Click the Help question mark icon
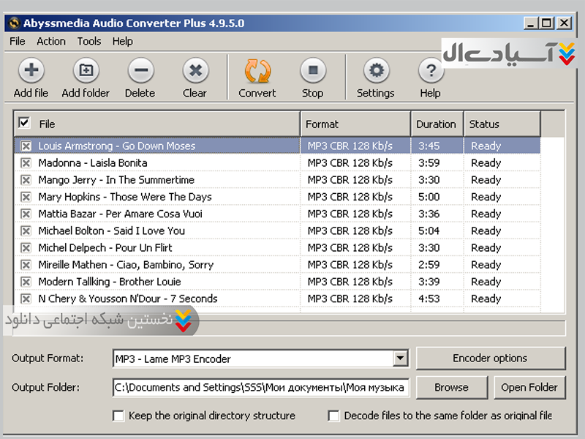The width and height of the screenshot is (585, 439). coord(431,71)
